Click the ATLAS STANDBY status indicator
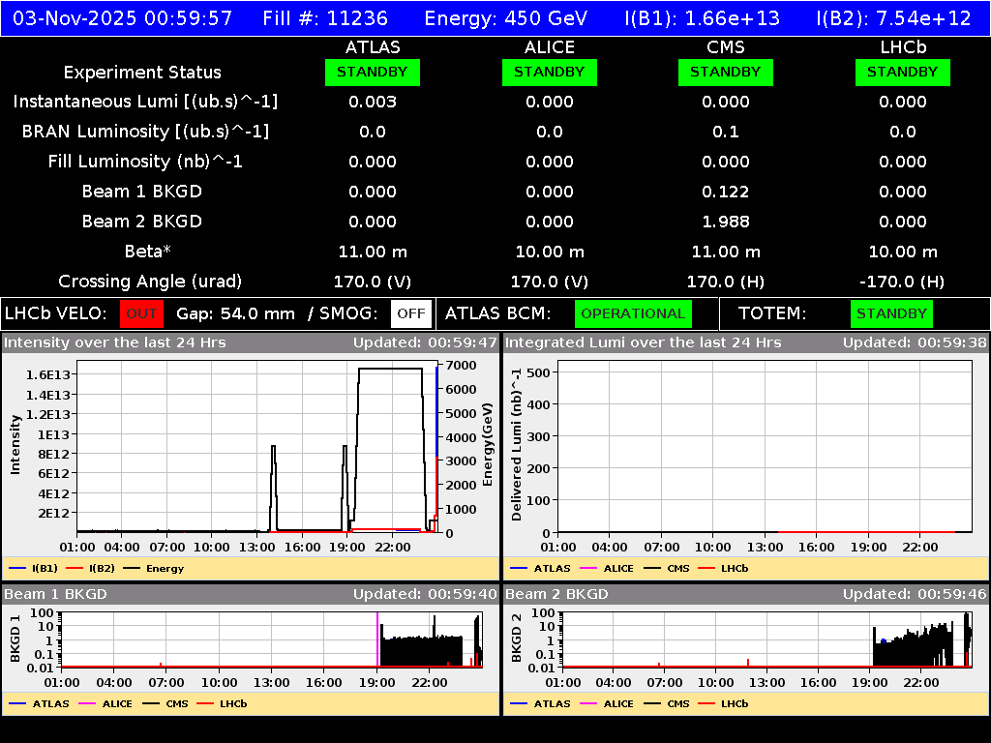Viewport: 991px width, 743px height. click(372, 72)
